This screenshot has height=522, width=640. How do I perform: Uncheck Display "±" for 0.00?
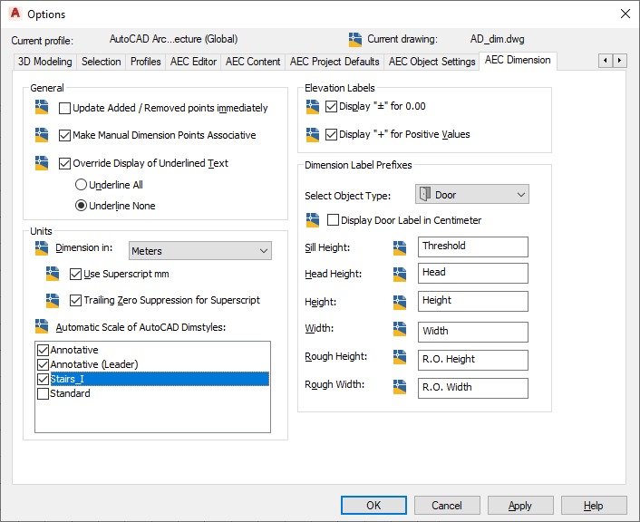331,107
